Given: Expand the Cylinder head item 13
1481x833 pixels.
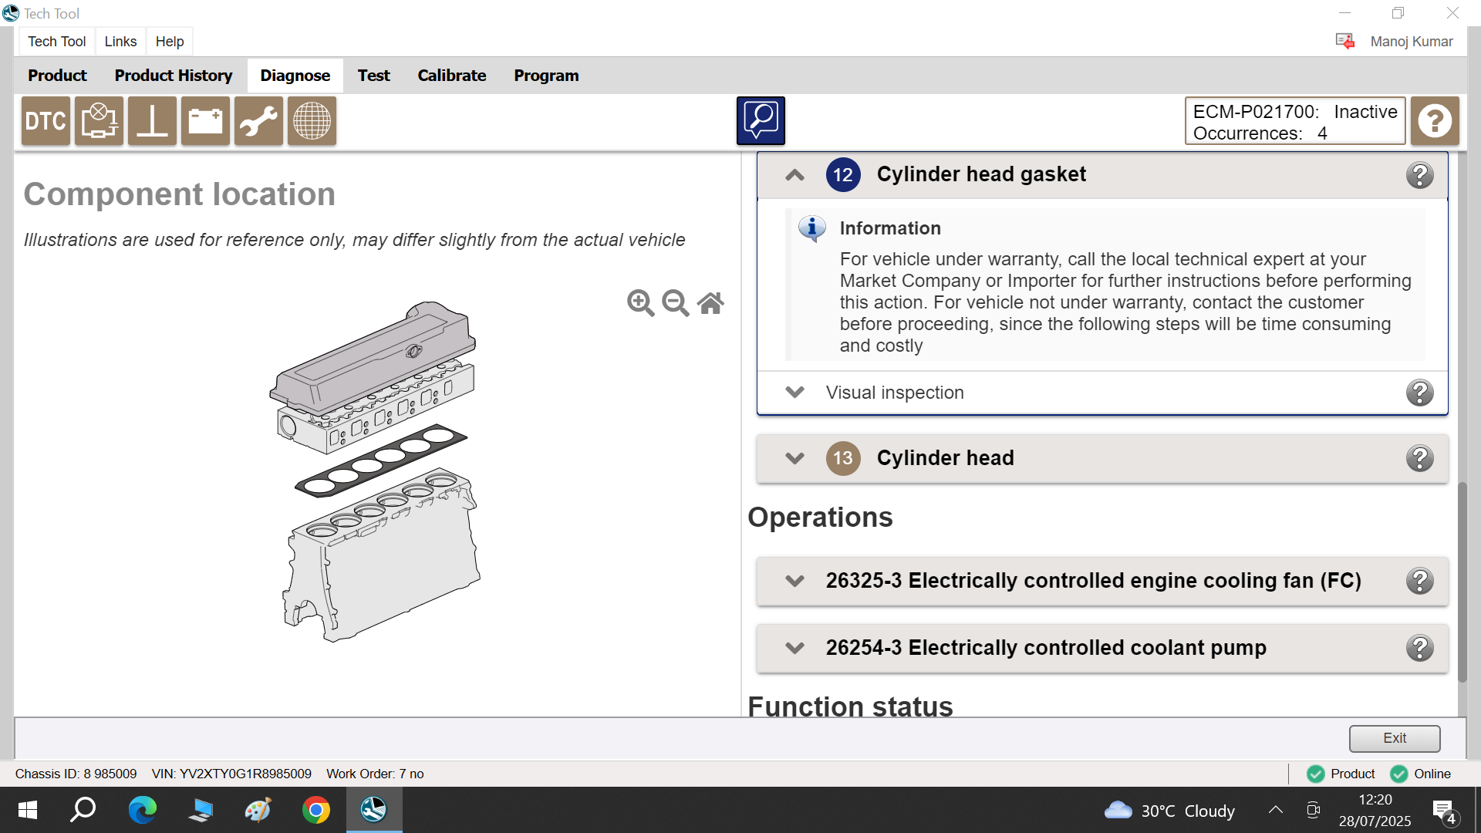Looking at the screenshot, I should pos(794,458).
